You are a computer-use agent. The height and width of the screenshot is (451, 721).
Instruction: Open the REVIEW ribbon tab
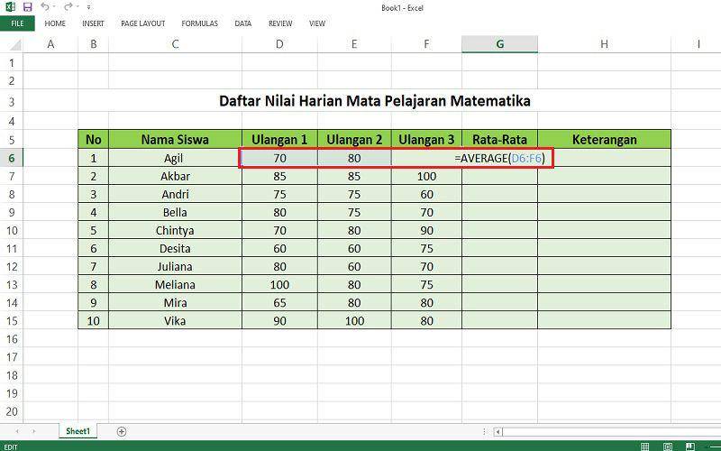click(x=280, y=23)
